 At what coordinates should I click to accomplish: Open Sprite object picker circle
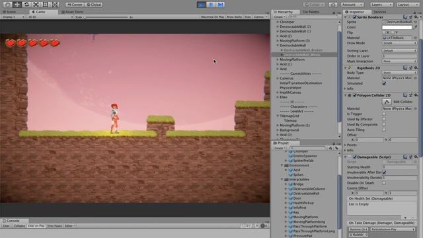tap(416, 22)
